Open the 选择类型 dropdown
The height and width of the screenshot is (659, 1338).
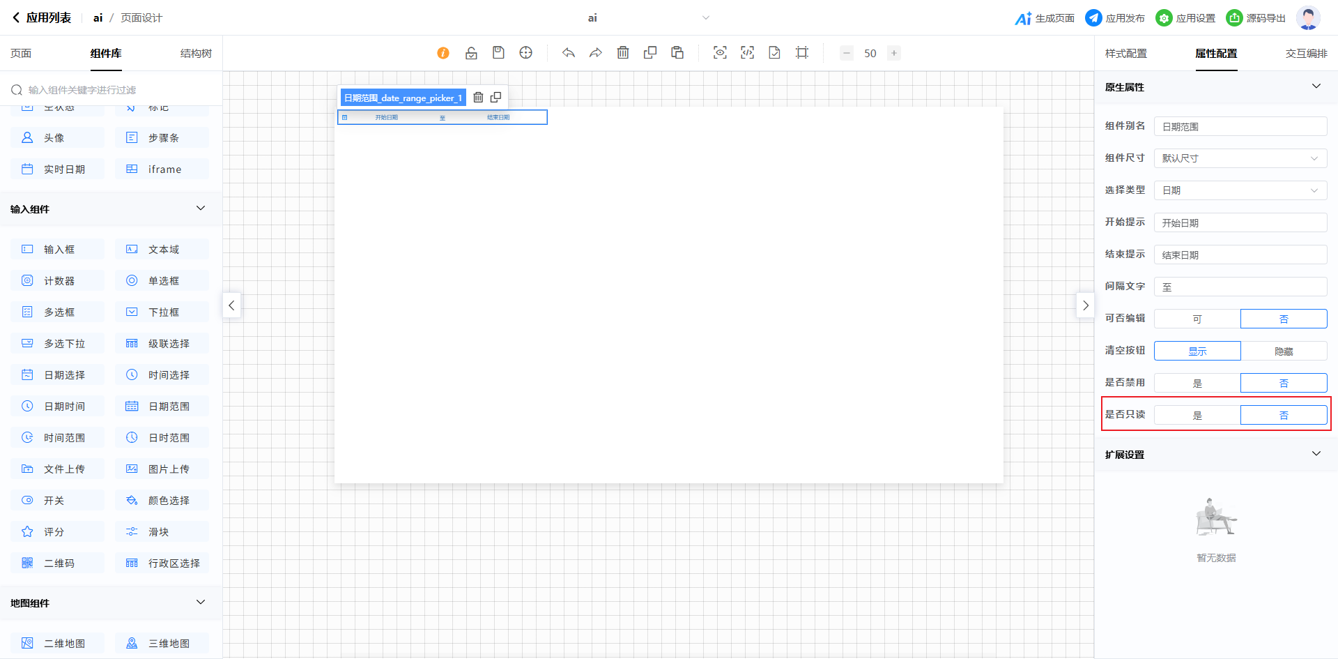coord(1240,190)
